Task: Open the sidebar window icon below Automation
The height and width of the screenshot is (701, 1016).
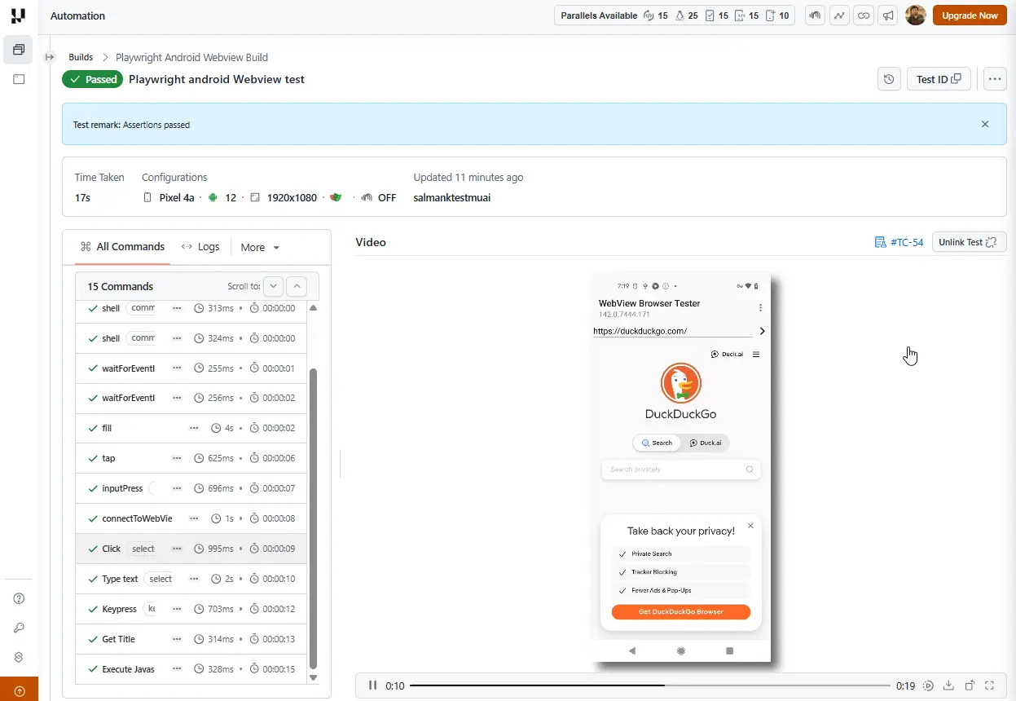Action: pyautogui.click(x=19, y=79)
